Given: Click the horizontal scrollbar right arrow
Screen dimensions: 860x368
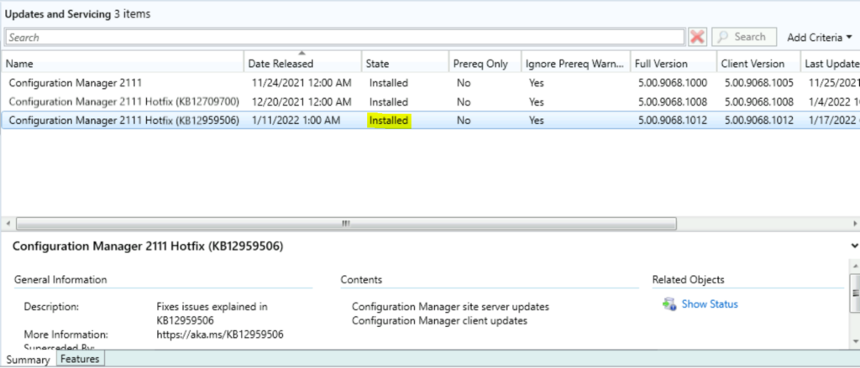Looking at the screenshot, I should (x=854, y=224).
